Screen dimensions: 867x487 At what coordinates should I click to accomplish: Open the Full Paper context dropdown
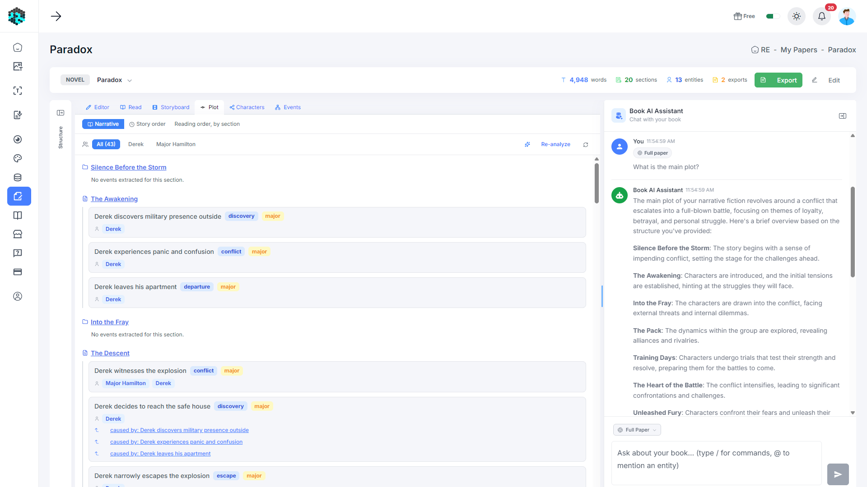(x=637, y=430)
